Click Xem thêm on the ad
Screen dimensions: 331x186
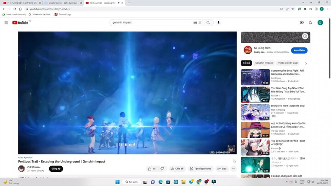coord(299,51)
